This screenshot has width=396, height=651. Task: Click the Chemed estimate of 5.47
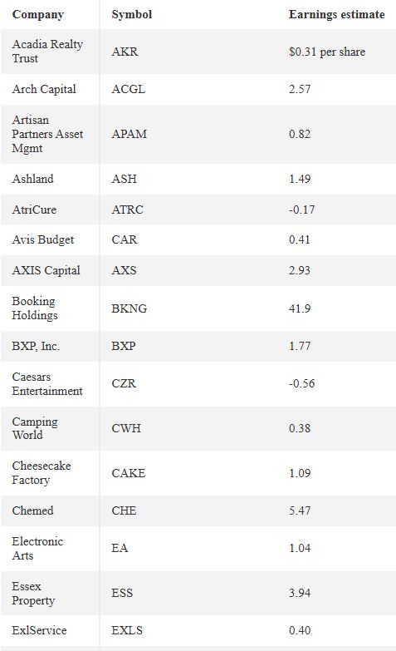click(x=300, y=510)
